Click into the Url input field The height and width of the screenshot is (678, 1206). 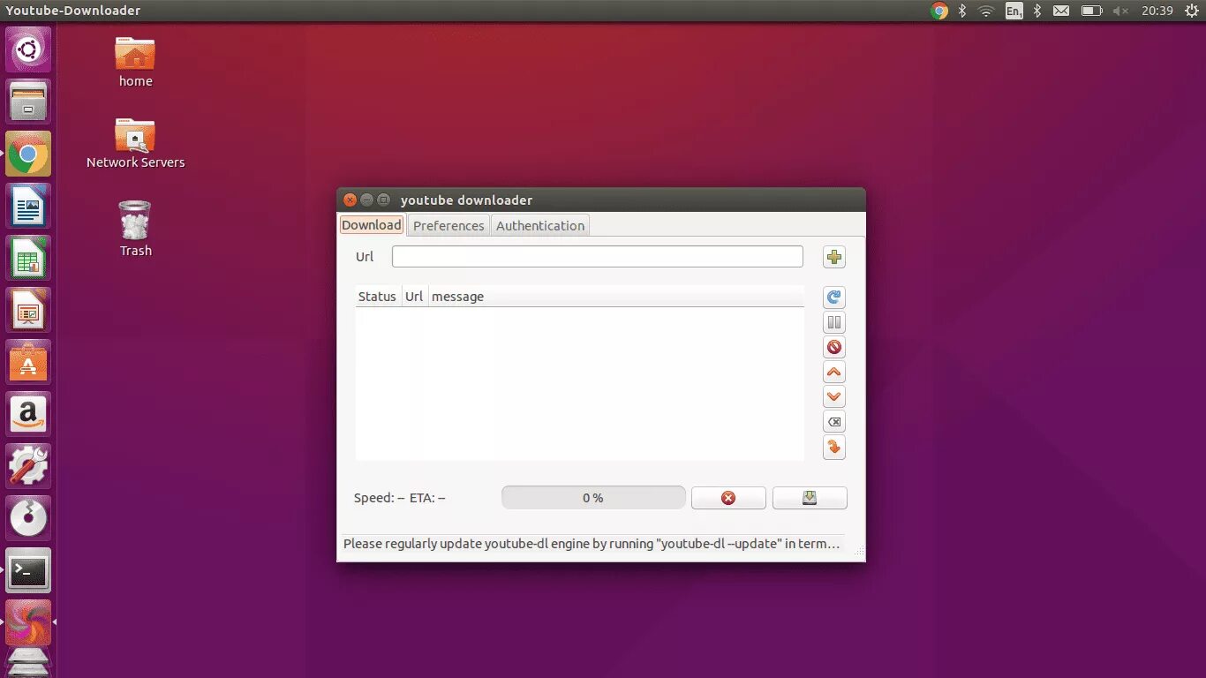(598, 257)
